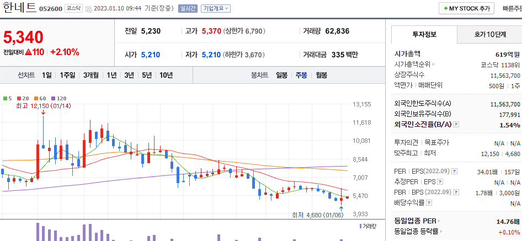
Task: Click the 시가 value 5,210
Action: click(151, 55)
